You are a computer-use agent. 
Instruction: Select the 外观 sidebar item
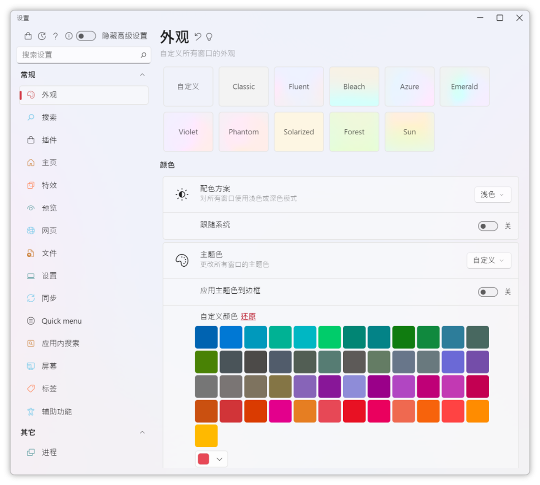coord(83,95)
